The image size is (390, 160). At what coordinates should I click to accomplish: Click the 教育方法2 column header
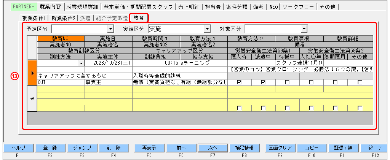point(251,38)
